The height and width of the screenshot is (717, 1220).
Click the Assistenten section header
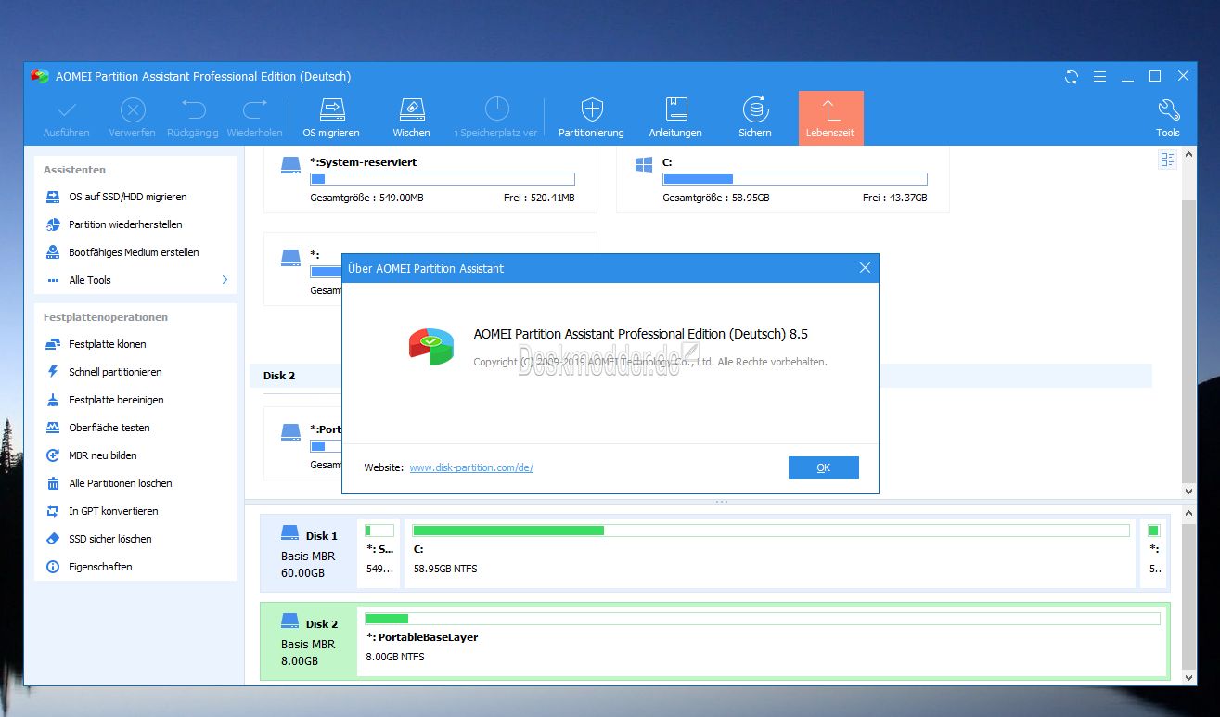point(74,170)
